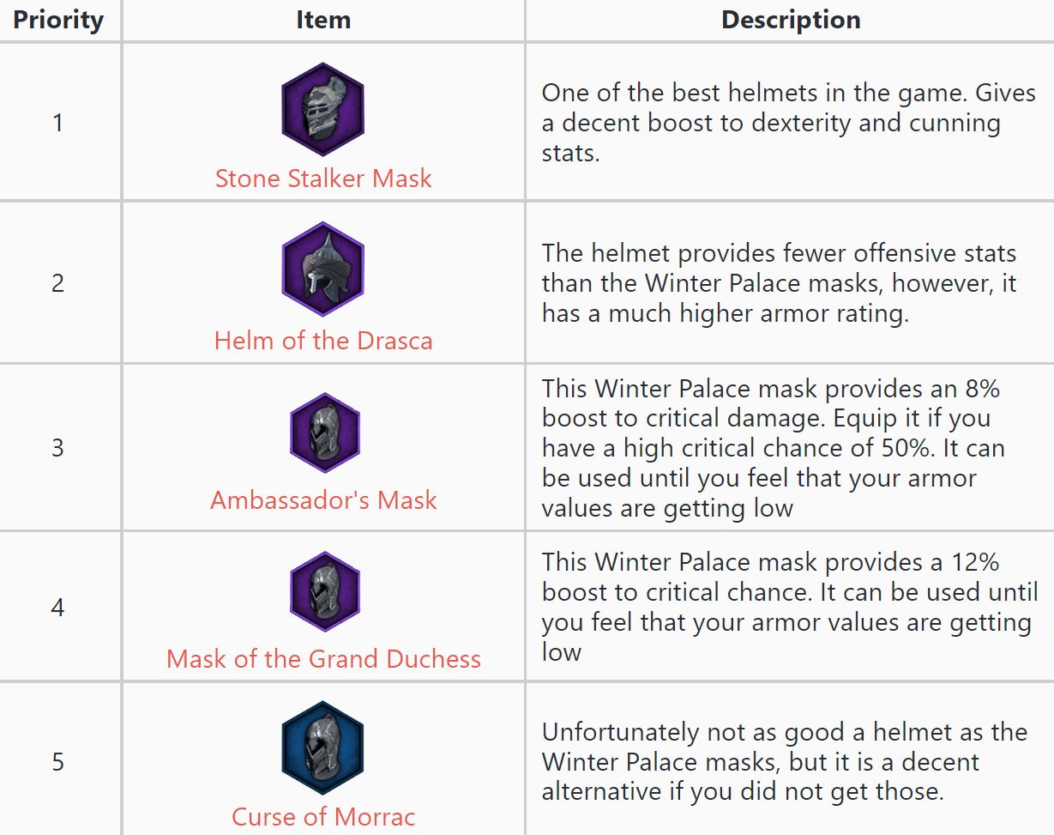Open the Stone Stalker Mask link

323,178
